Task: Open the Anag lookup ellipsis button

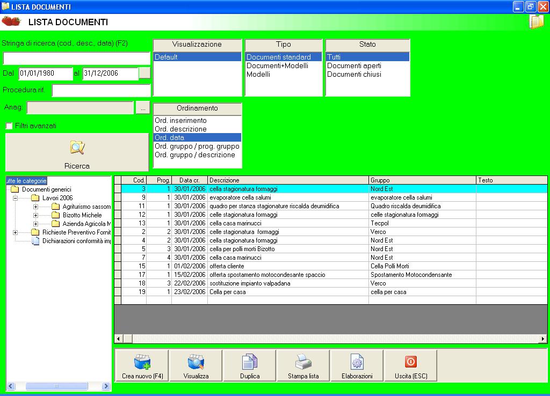Action: click(143, 108)
